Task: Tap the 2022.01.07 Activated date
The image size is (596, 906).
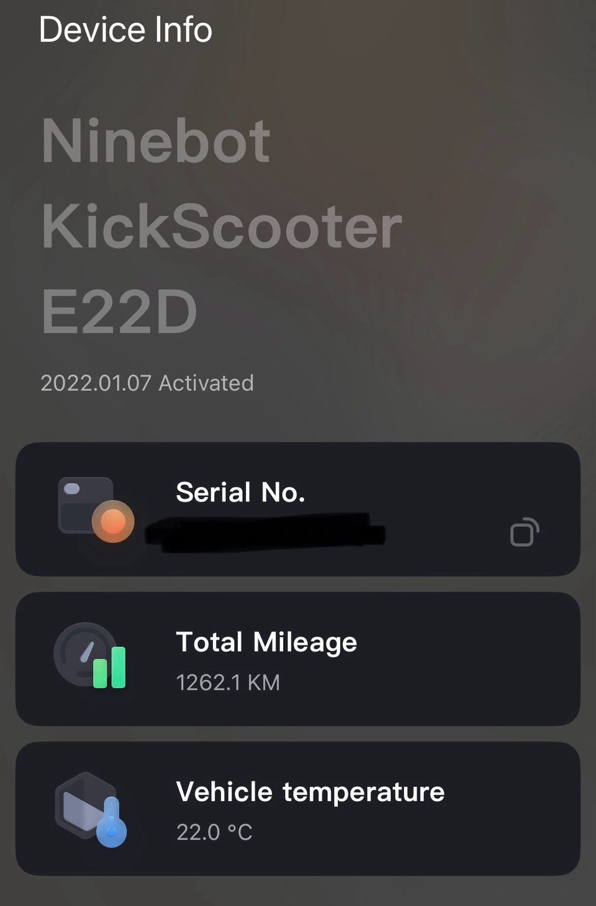Action: [147, 383]
